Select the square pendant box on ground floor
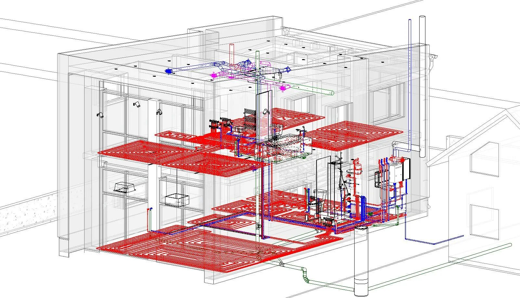520x298 pixels. (x=177, y=200)
